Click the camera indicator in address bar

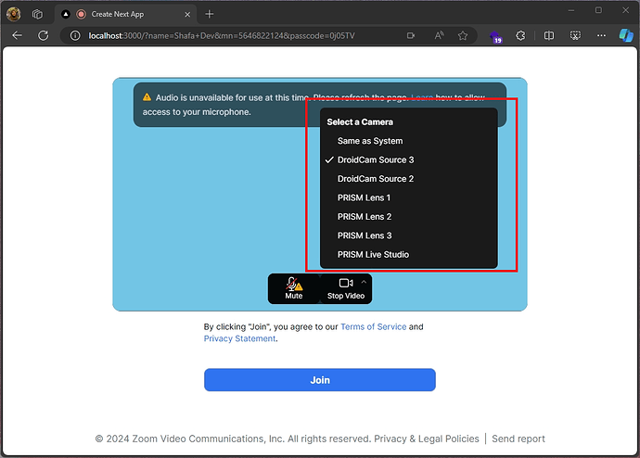pos(411,36)
